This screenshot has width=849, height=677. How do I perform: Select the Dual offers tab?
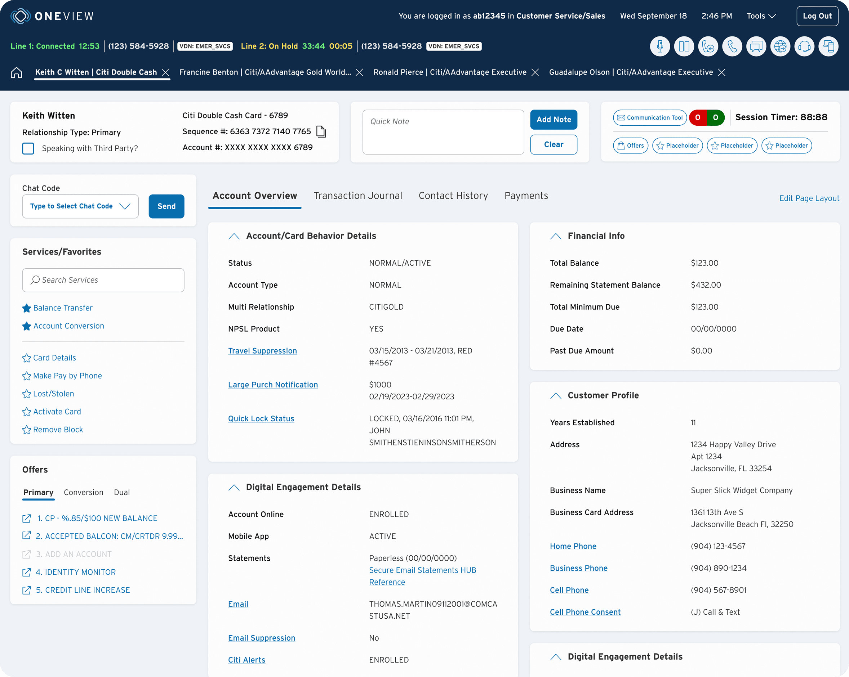pos(122,492)
